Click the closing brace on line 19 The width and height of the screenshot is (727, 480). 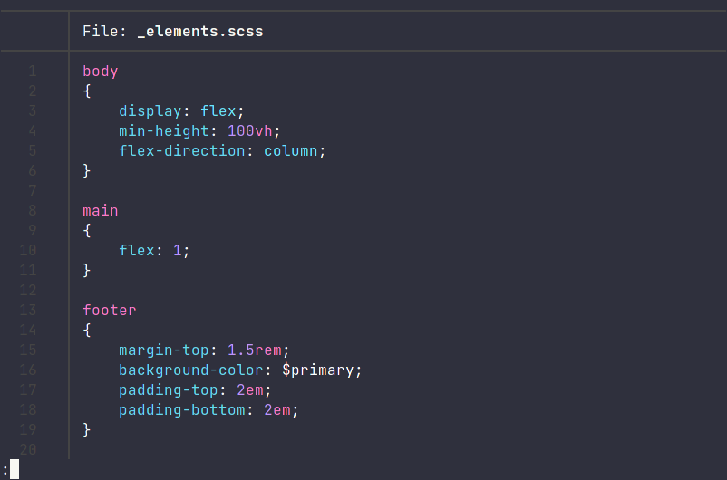(x=87, y=430)
